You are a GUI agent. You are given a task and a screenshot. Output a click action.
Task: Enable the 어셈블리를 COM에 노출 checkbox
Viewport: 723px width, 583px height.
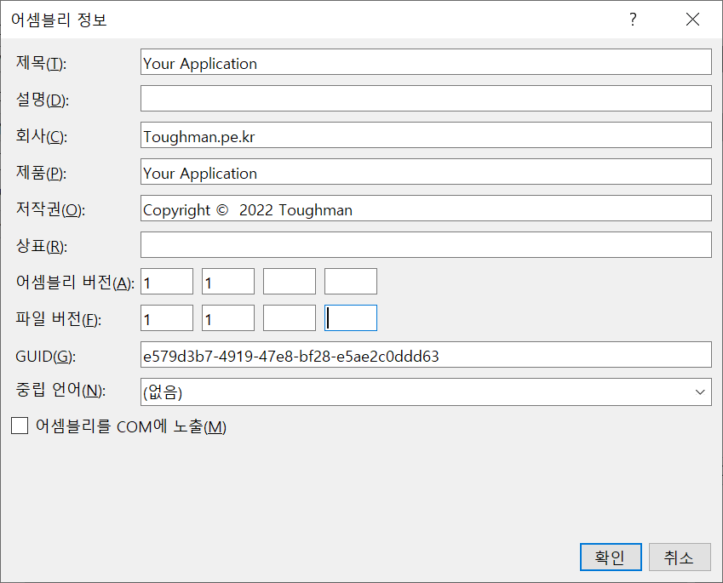pos(20,426)
